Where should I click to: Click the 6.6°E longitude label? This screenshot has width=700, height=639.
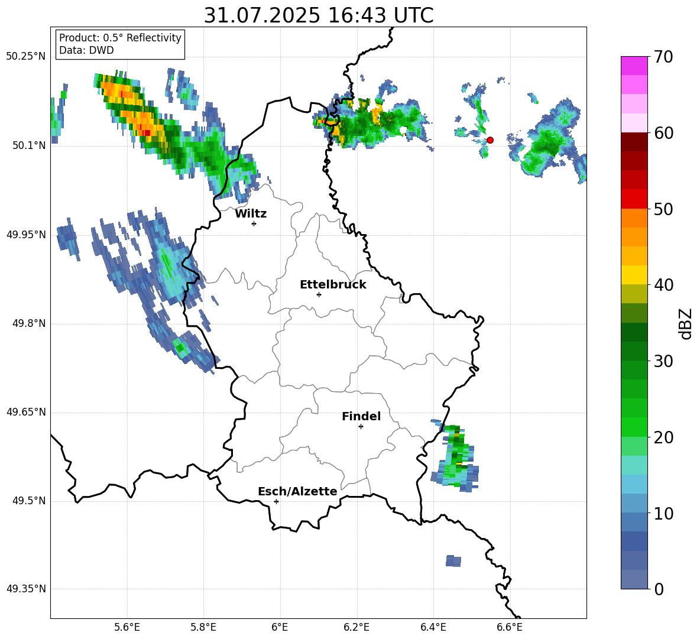(x=510, y=627)
